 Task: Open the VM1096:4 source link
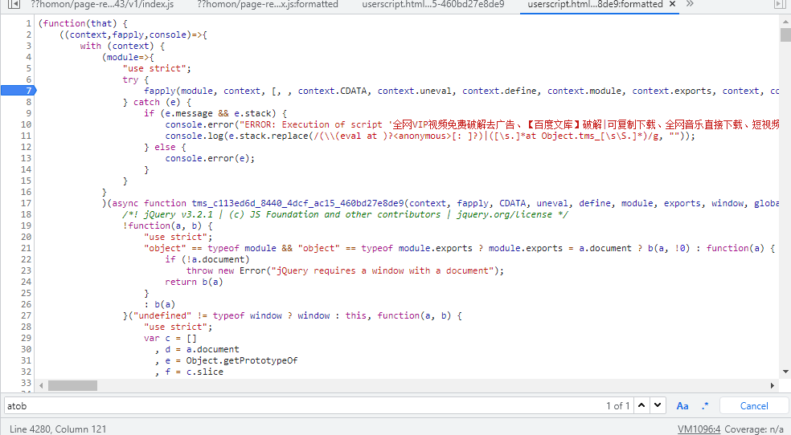[x=699, y=429]
